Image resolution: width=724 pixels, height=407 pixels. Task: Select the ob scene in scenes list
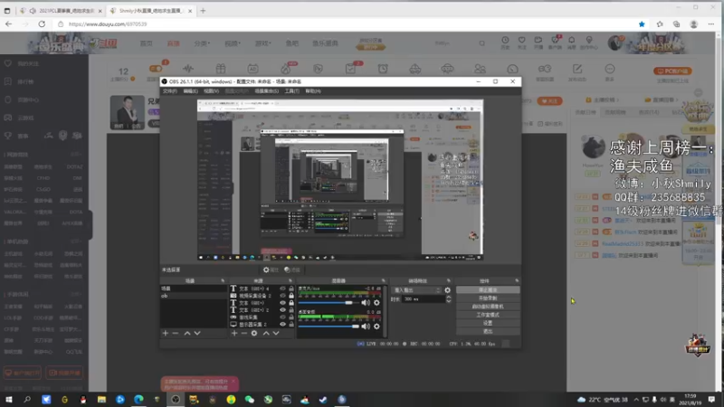(x=194, y=296)
